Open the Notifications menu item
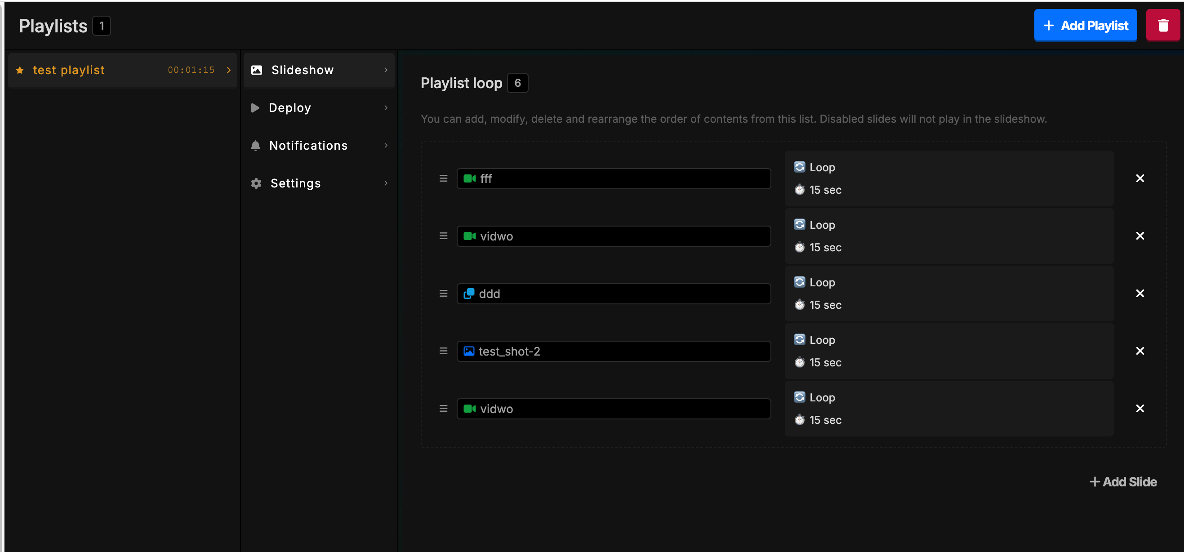Viewport: 1184px width, 552px height. tap(308, 146)
